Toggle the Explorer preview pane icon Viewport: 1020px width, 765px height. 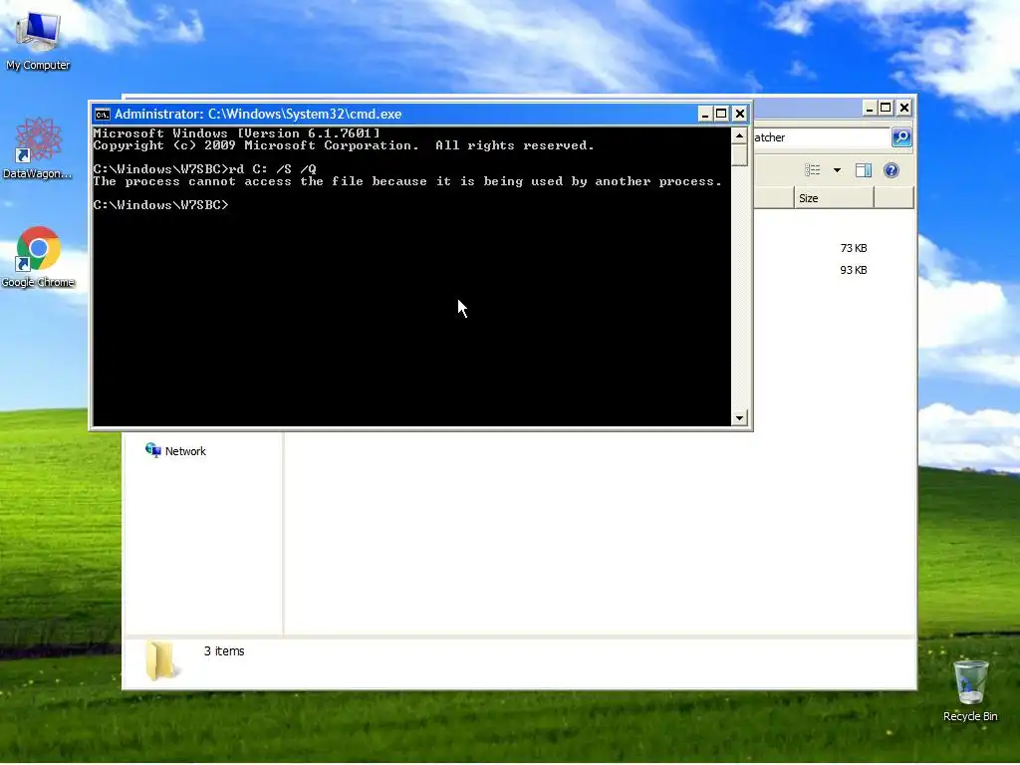tap(864, 170)
